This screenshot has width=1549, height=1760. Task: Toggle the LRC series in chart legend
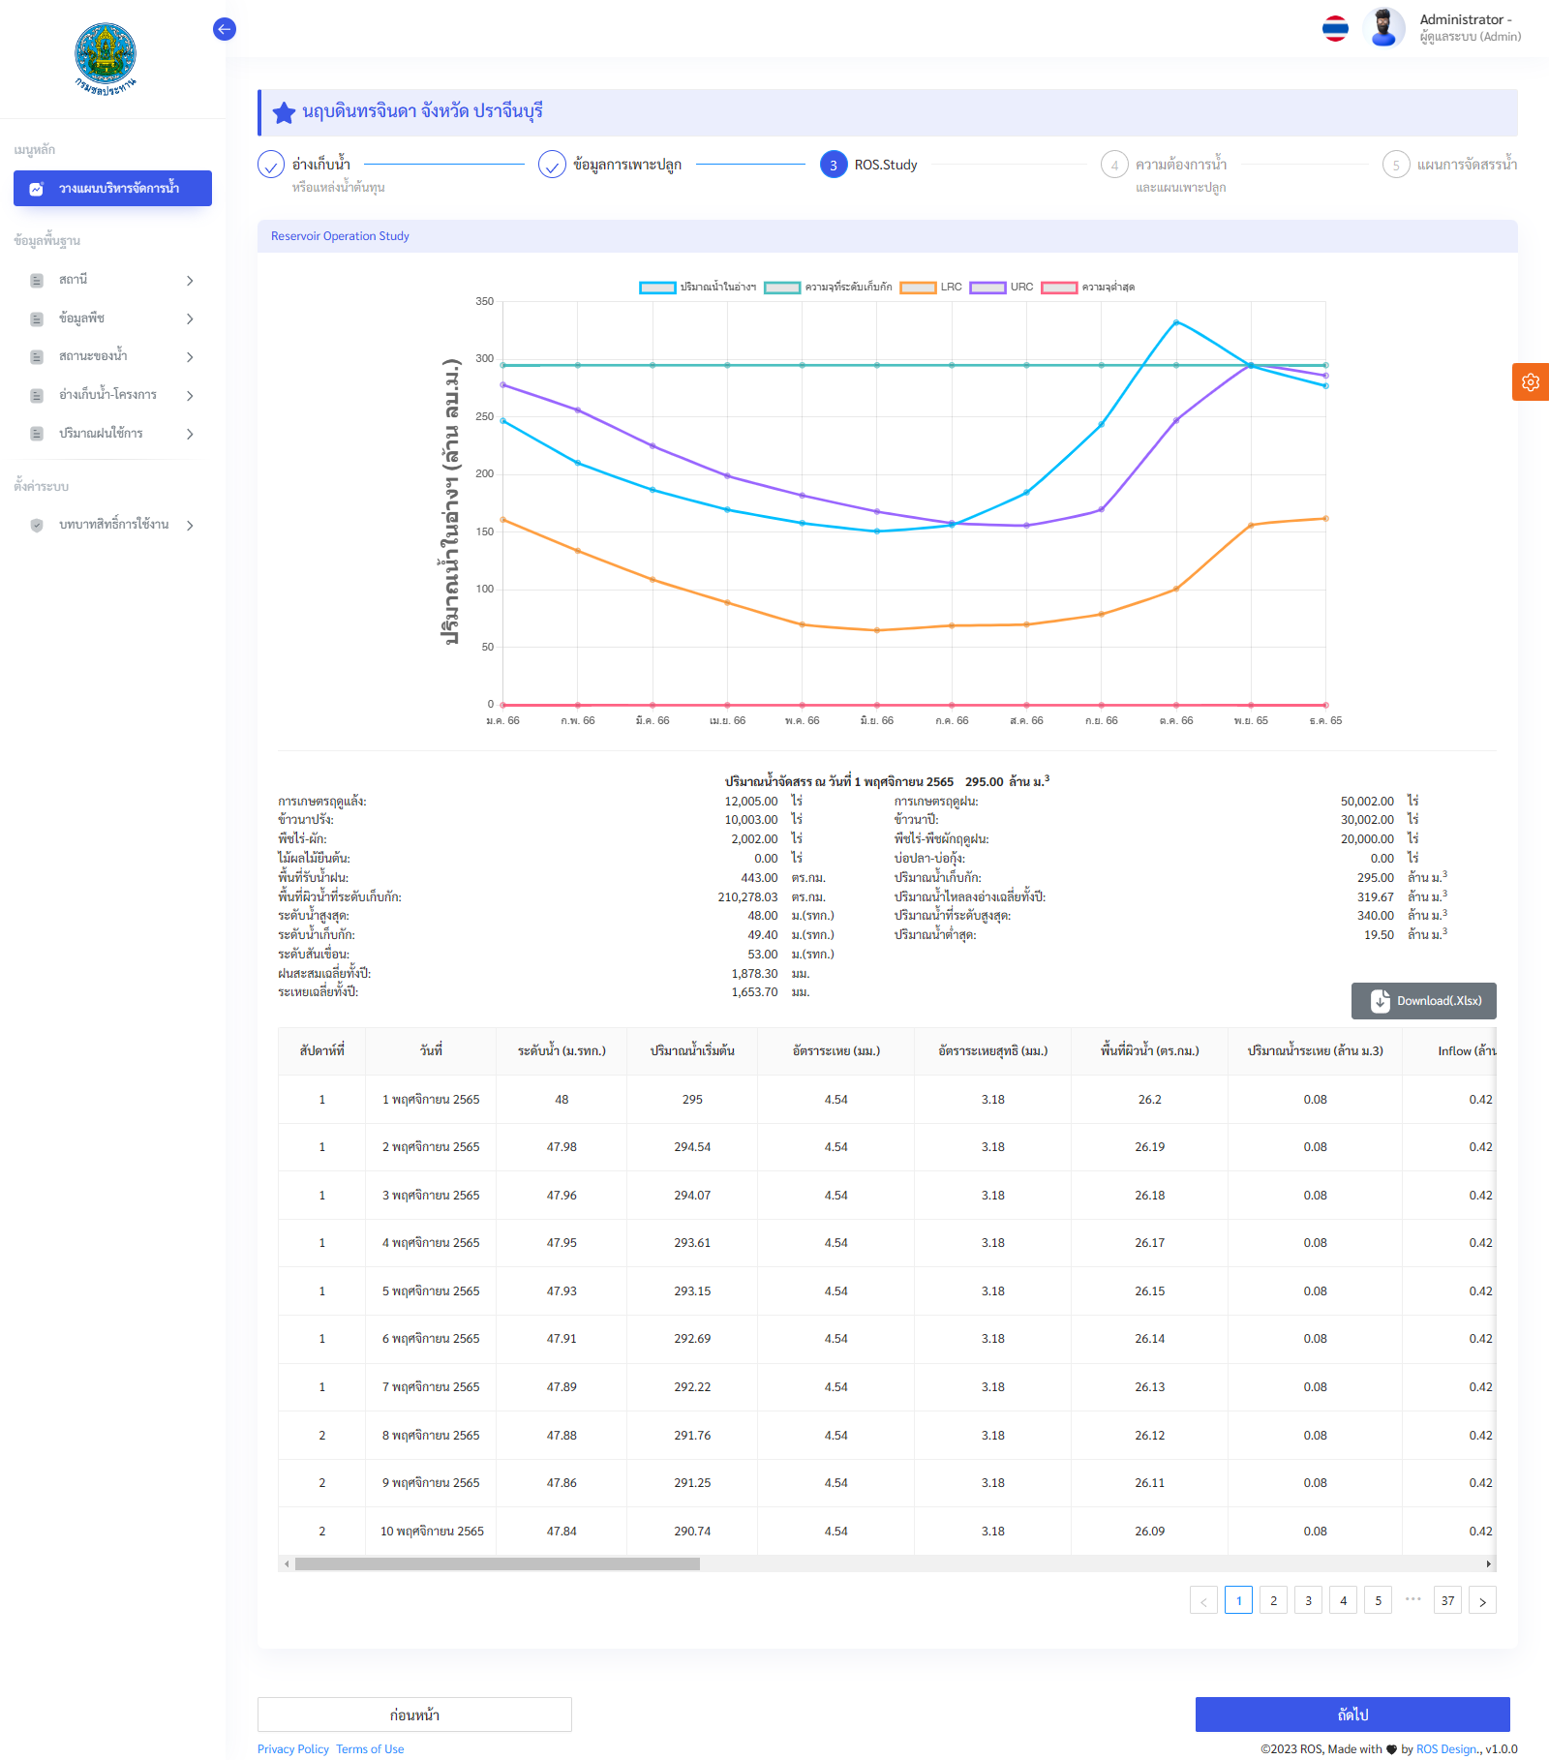click(x=918, y=288)
